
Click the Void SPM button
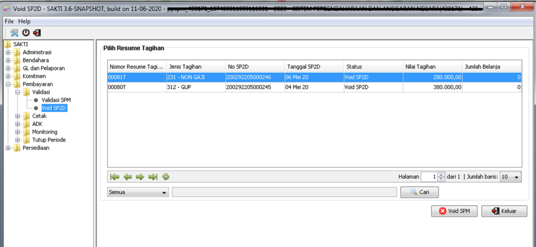(x=454, y=211)
